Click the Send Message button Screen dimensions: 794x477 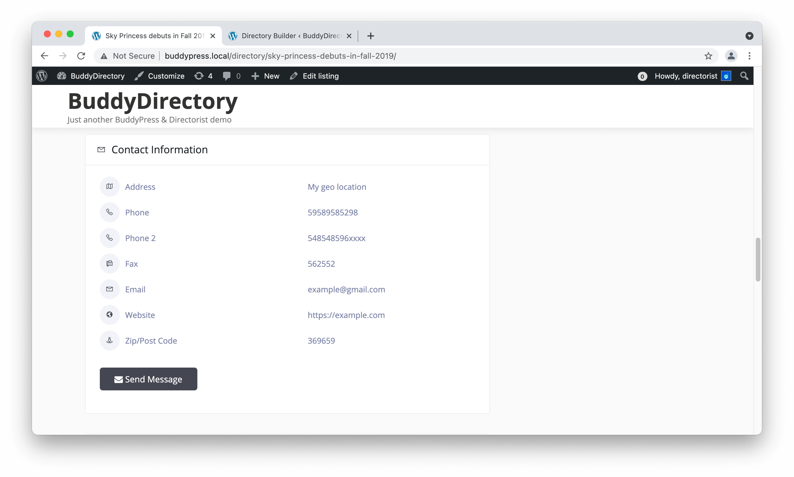pyautogui.click(x=148, y=379)
